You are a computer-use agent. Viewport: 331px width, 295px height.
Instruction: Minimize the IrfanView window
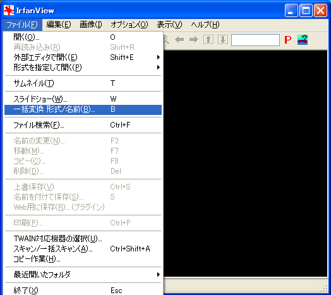coord(291,10)
